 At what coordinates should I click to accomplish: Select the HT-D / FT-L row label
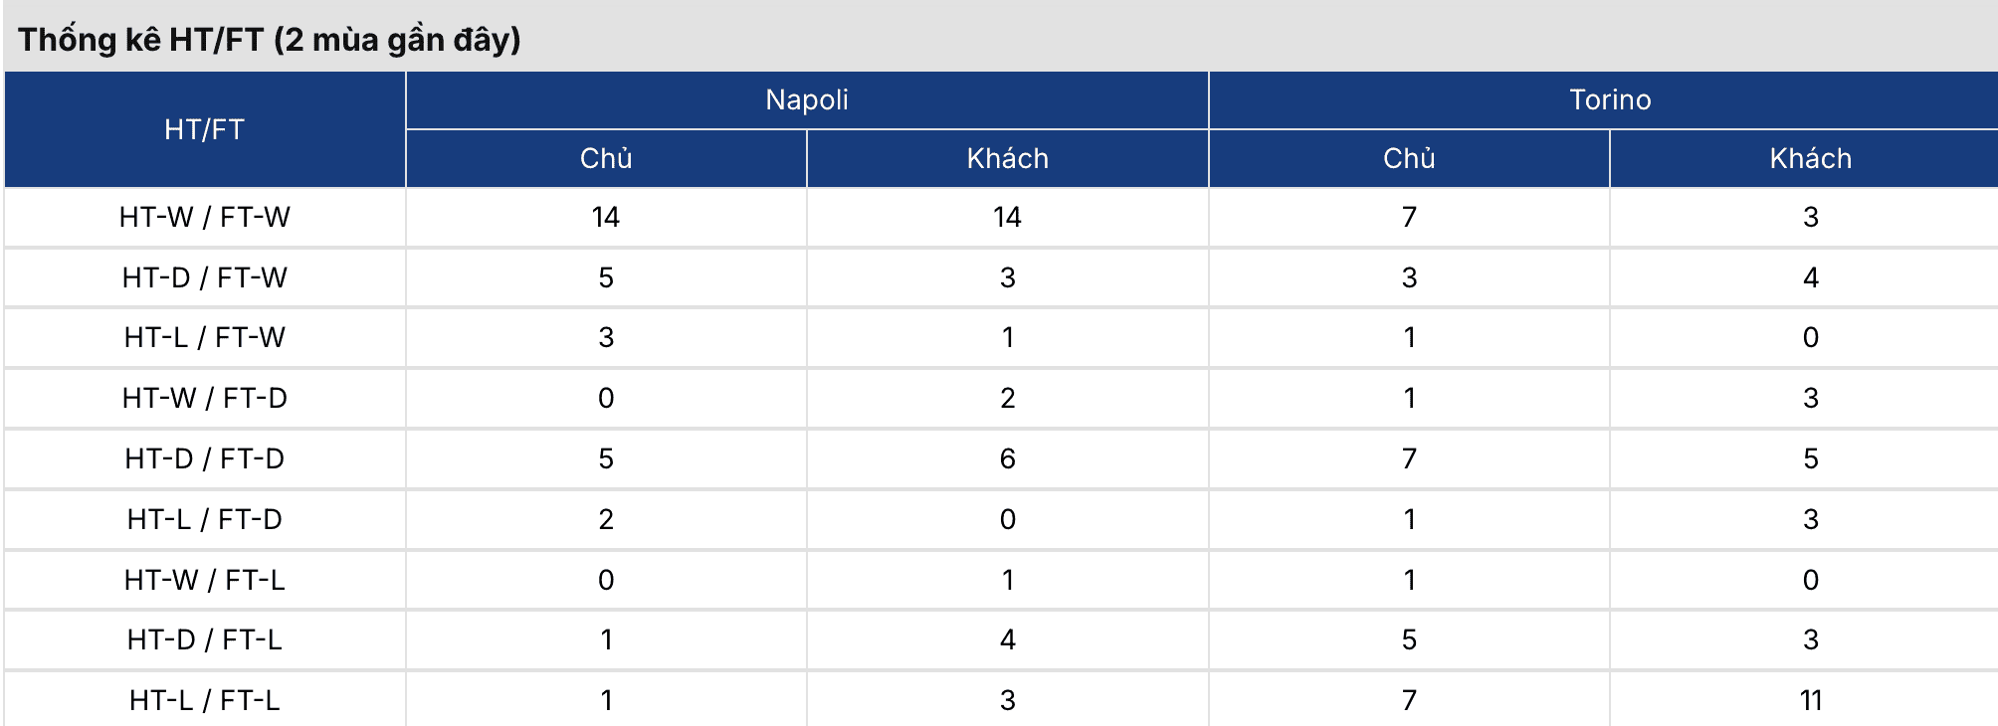(204, 639)
